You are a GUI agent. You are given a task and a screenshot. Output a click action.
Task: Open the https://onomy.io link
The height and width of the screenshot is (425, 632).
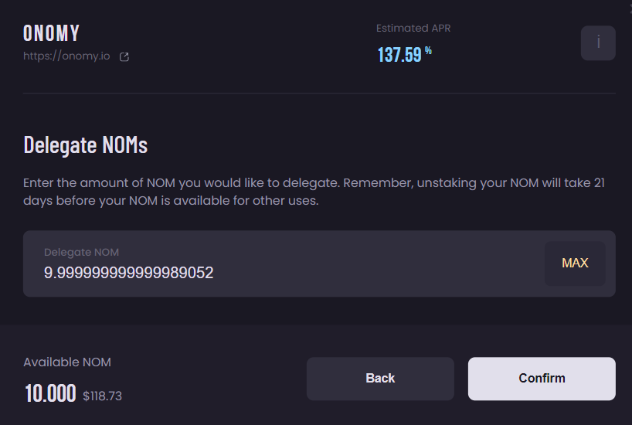point(66,56)
